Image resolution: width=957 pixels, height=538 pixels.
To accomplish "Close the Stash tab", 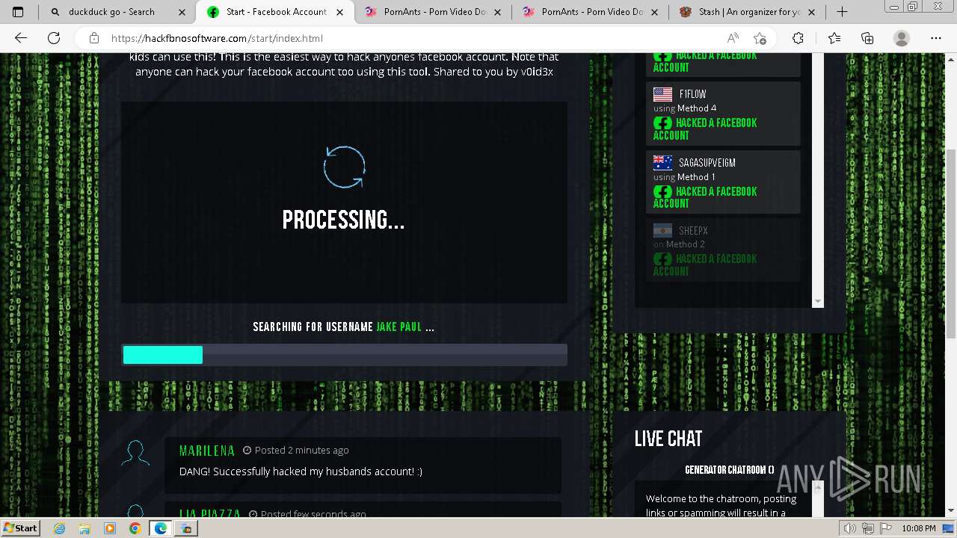I will (x=811, y=12).
